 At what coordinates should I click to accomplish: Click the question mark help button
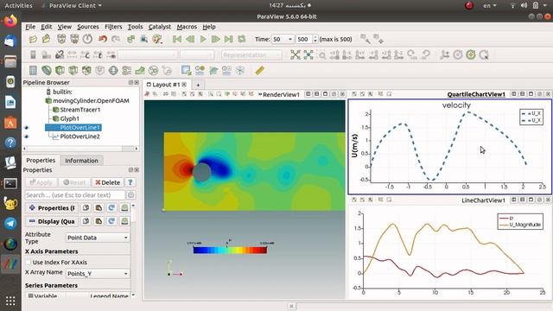coord(130,182)
